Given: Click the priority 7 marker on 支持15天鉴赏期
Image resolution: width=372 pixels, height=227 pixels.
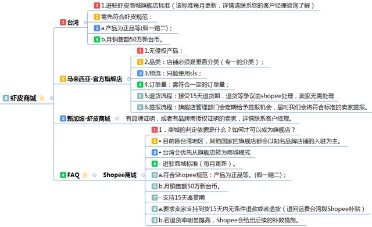Looking at the screenshot, I should click(155, 197).
